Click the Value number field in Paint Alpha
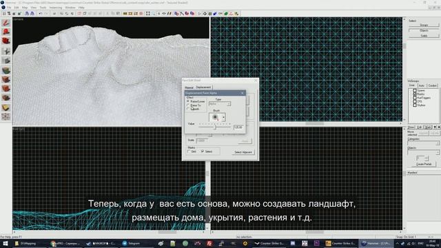Image resolution: width=441 pixels, height=248 pixels. [x=238, y=127]
